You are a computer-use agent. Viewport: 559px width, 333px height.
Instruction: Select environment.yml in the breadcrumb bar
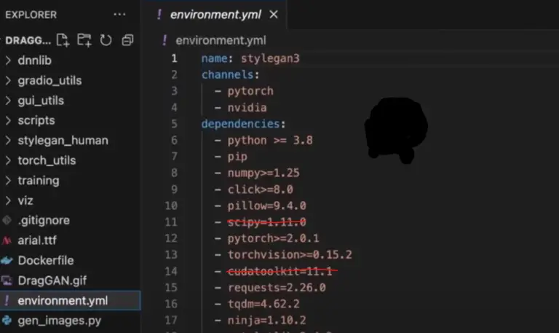pos(222,40)
